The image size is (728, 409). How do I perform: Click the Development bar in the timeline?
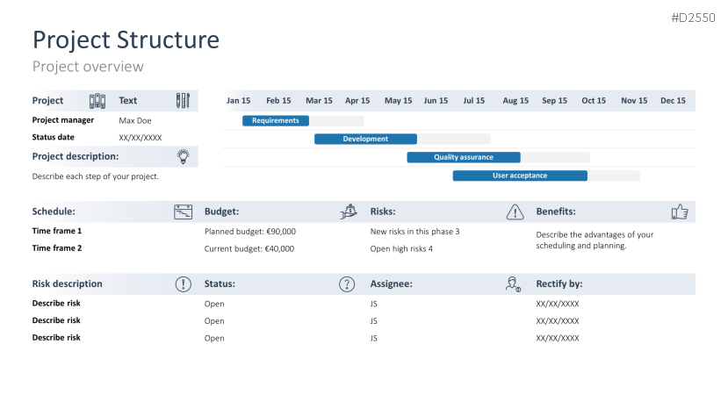(365, 139)
